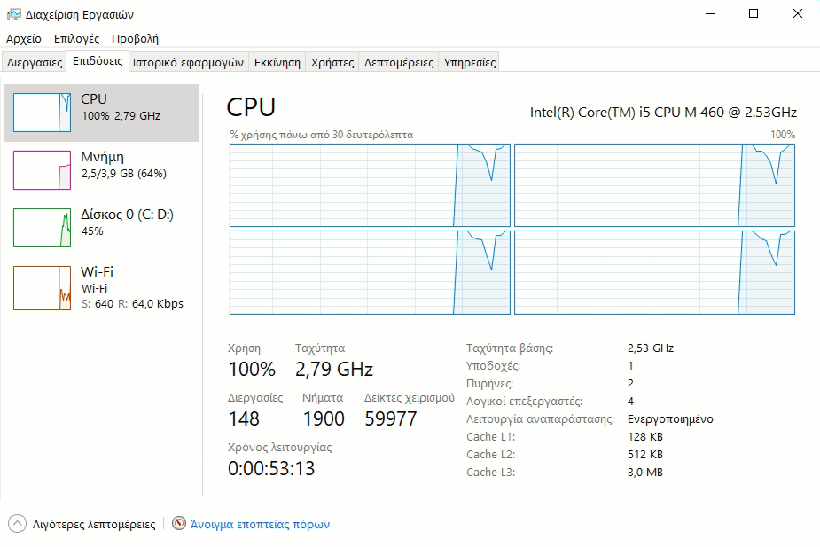The height and width of the screenshot is (547, 820).
Task: Select the Wi-Fi network mini graph
Action: click(x=42, y=287)
